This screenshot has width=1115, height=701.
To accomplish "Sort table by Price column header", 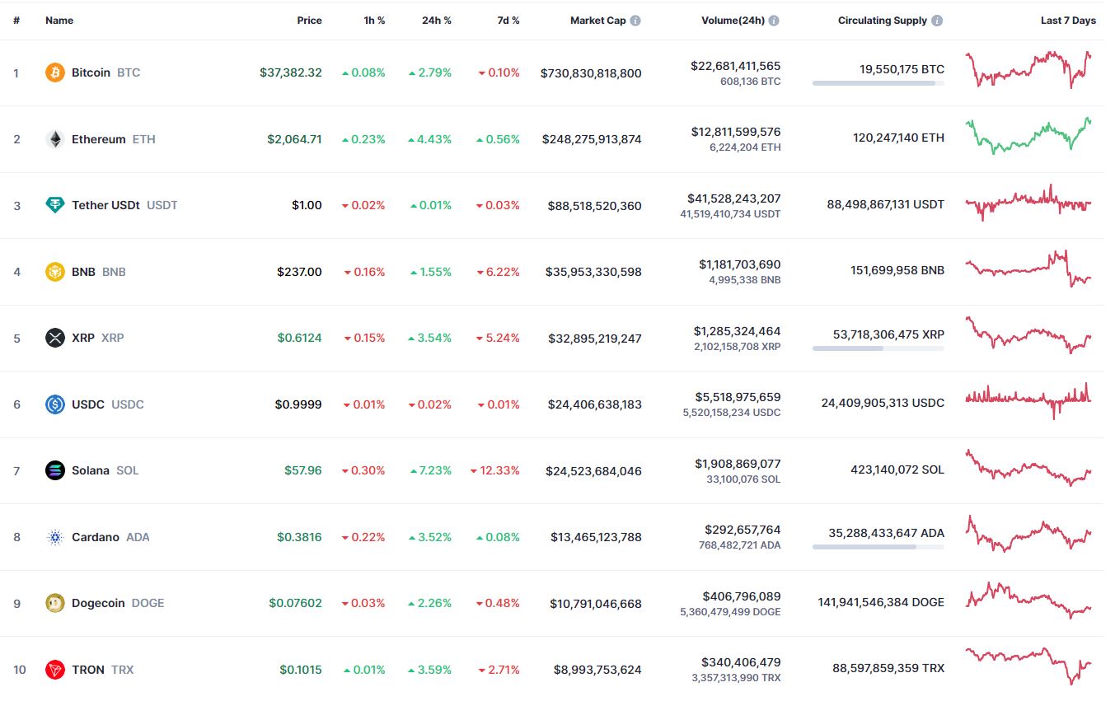I will [310, 21].
